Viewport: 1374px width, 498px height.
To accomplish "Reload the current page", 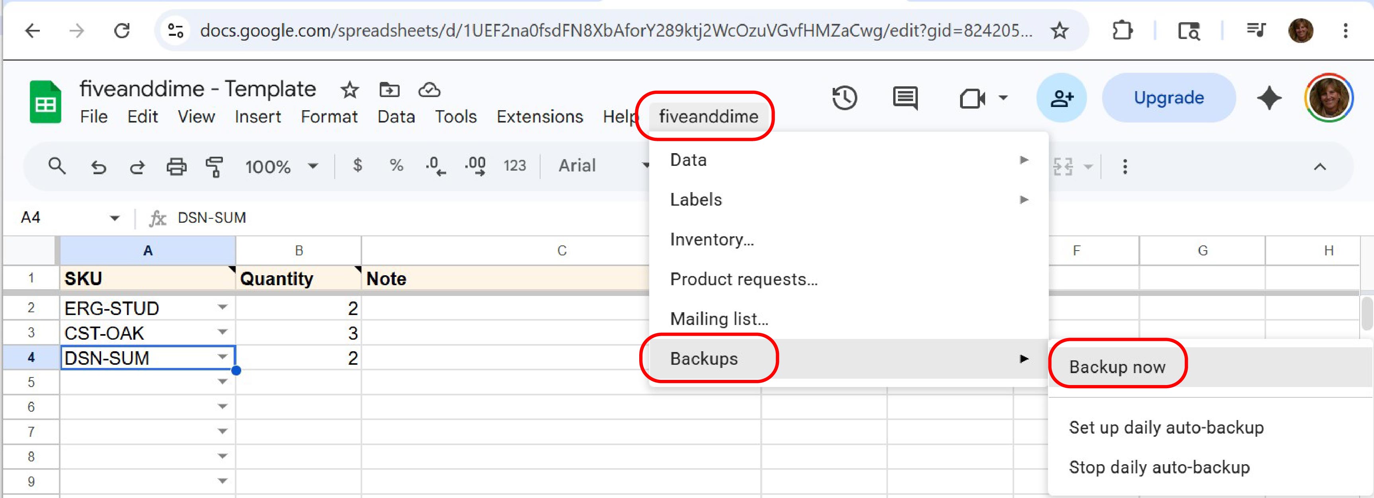I will tap(122, 30).
